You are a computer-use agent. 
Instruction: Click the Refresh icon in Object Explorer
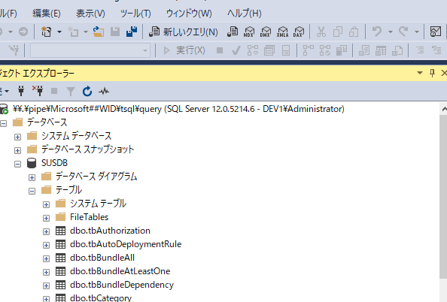coord(87,91)
